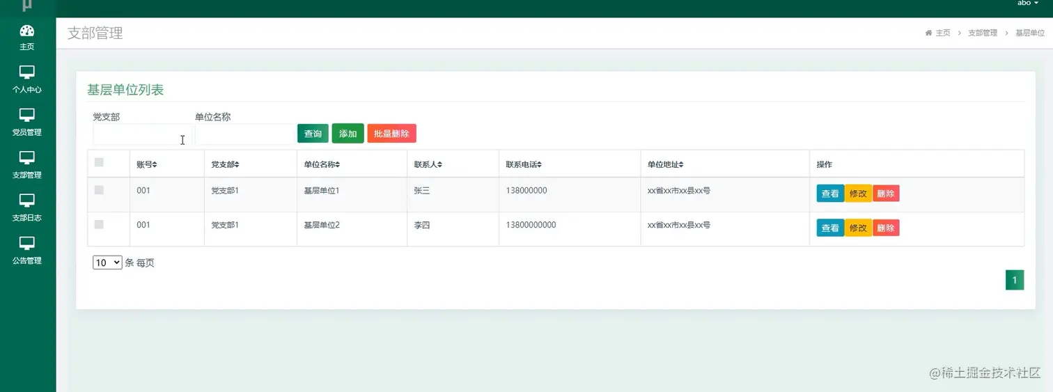This screenshot has width=1053, height=392.
Task: Go to pagination page 1
Action: coord(1015,280)
